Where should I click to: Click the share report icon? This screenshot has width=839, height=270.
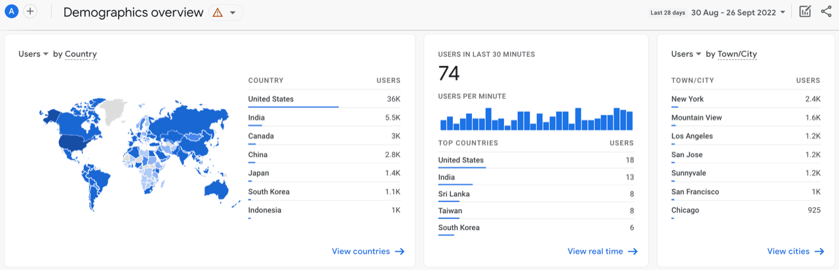tap(826, 12)
